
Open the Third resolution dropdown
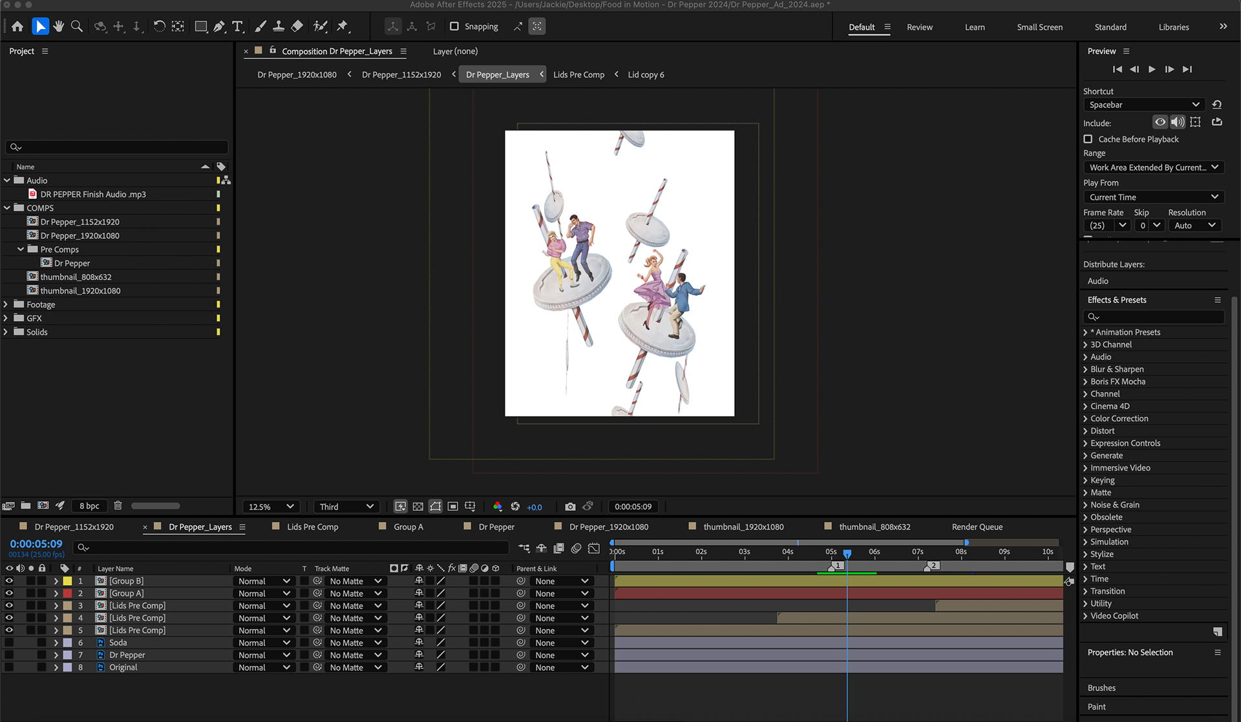coord(346,507)
